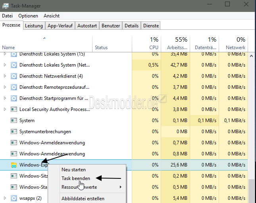Screen dimensions: 256x203
Task: Click icon of Local Security Authority Process
Action: (14, 109)
